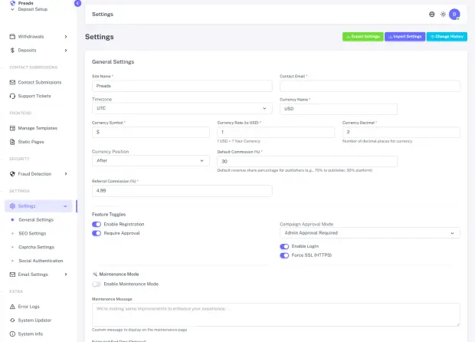Open the Currency Position dropdown

151,161
